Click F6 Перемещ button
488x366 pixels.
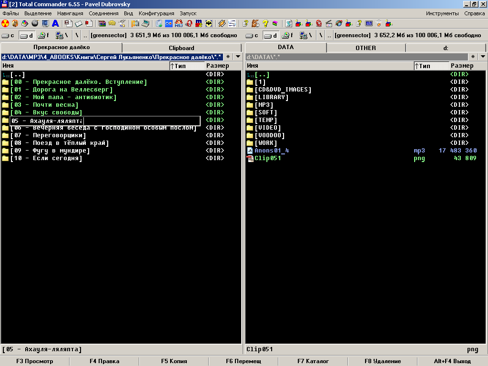pos(244,361)
